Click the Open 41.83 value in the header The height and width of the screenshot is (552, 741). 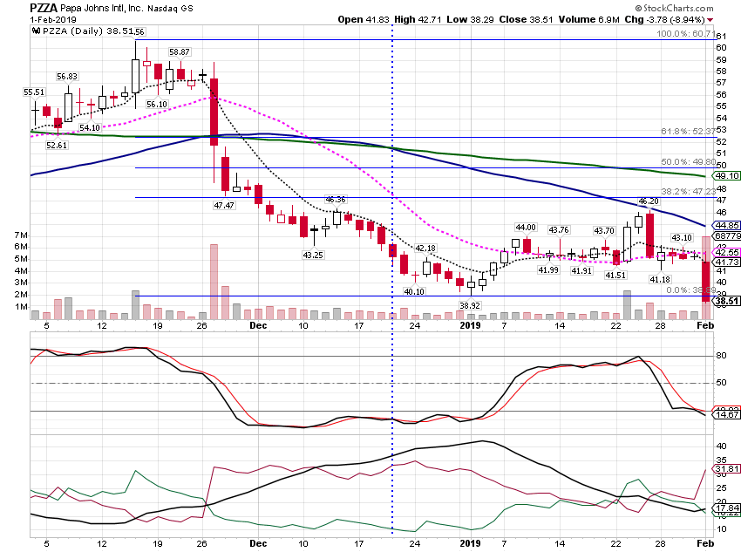[364, 19]
